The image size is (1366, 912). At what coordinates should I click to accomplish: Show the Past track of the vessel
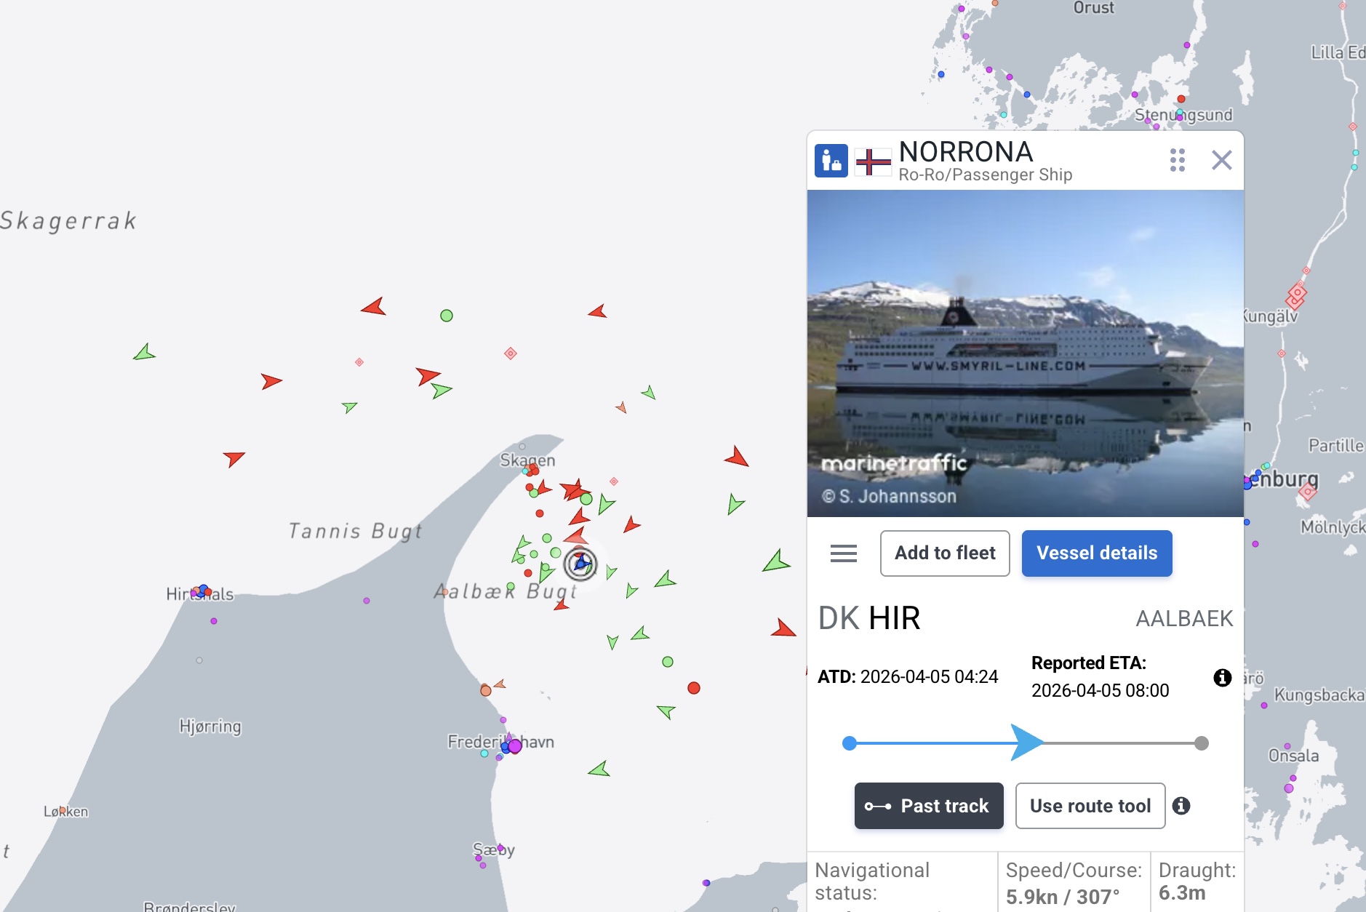coord(928,806)
